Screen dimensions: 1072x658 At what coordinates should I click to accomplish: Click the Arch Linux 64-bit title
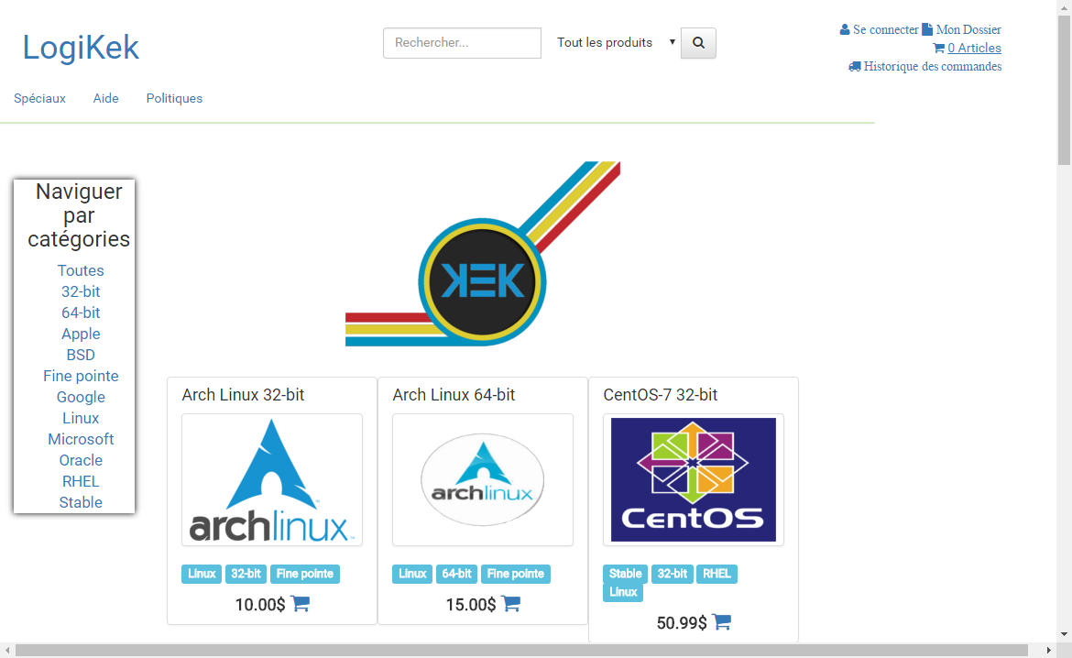pyautogui.click(x=454, y=395)
